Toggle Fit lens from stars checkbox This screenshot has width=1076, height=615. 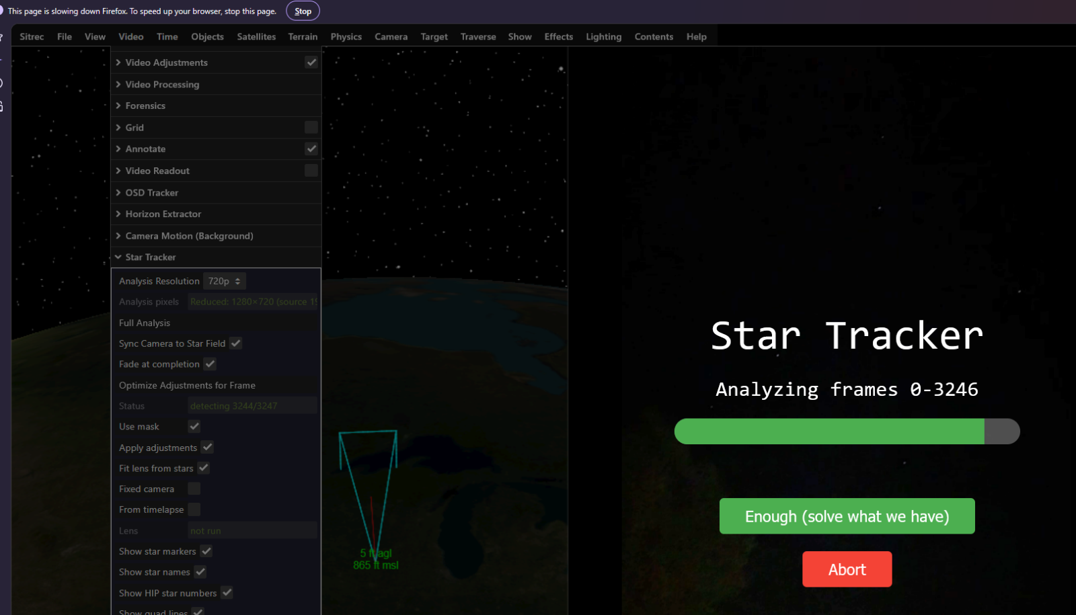(204, 468)
